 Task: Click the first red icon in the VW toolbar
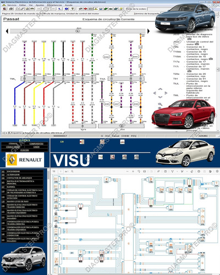(4, 9)
